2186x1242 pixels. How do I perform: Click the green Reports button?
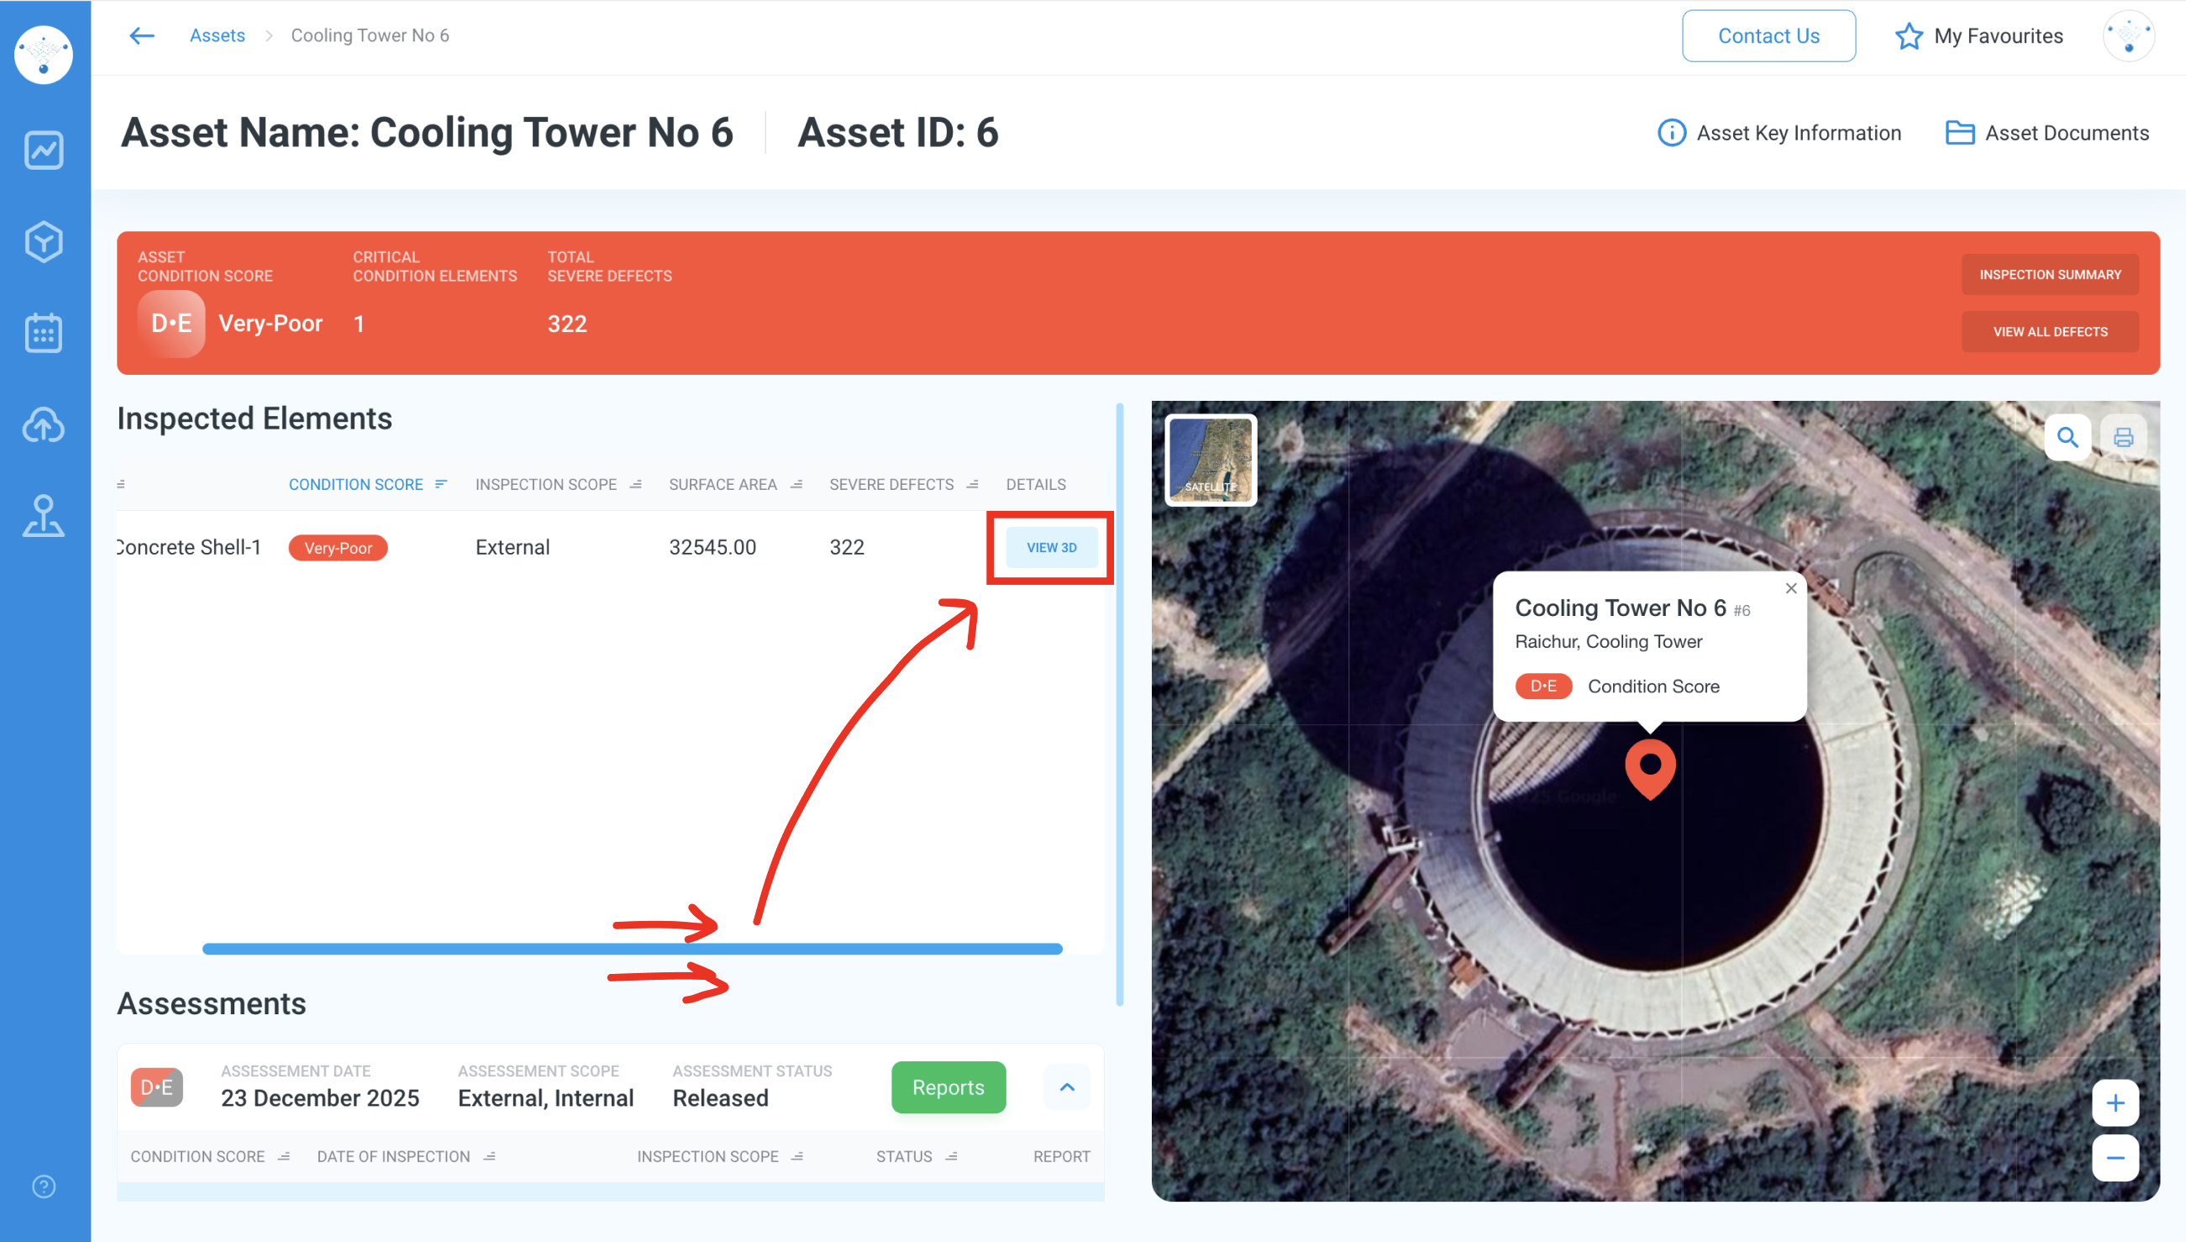pos(948,1087)
